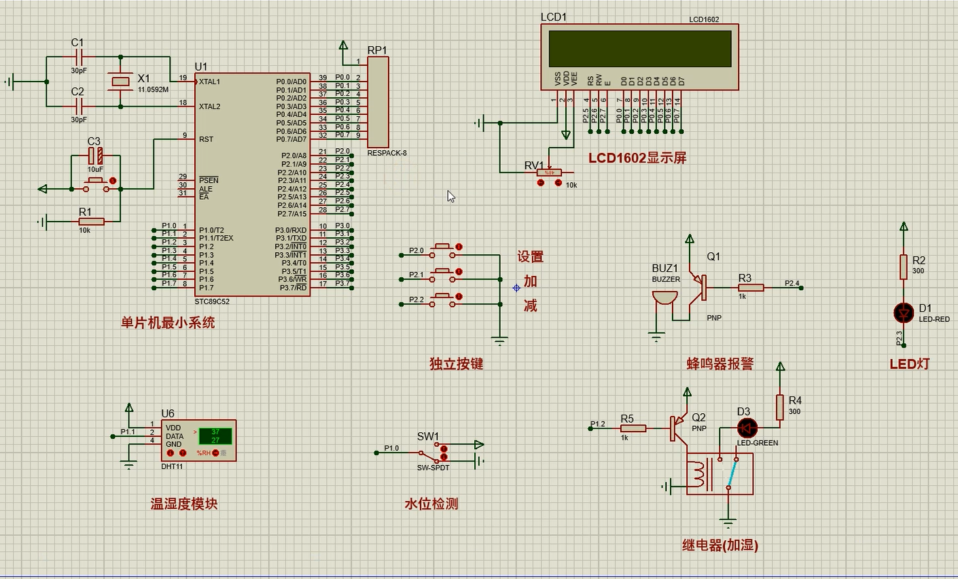Viewport: 958px width, 579px height.
Task: Decrease DHT11 value with leftmost down arrow
Action: coord(170,453)
